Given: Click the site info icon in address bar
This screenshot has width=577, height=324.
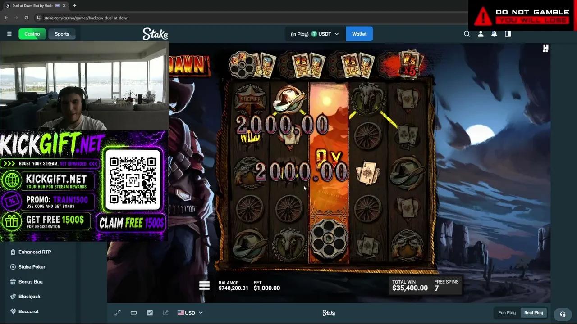Looking at the screenshot, I should click(39, 18).
